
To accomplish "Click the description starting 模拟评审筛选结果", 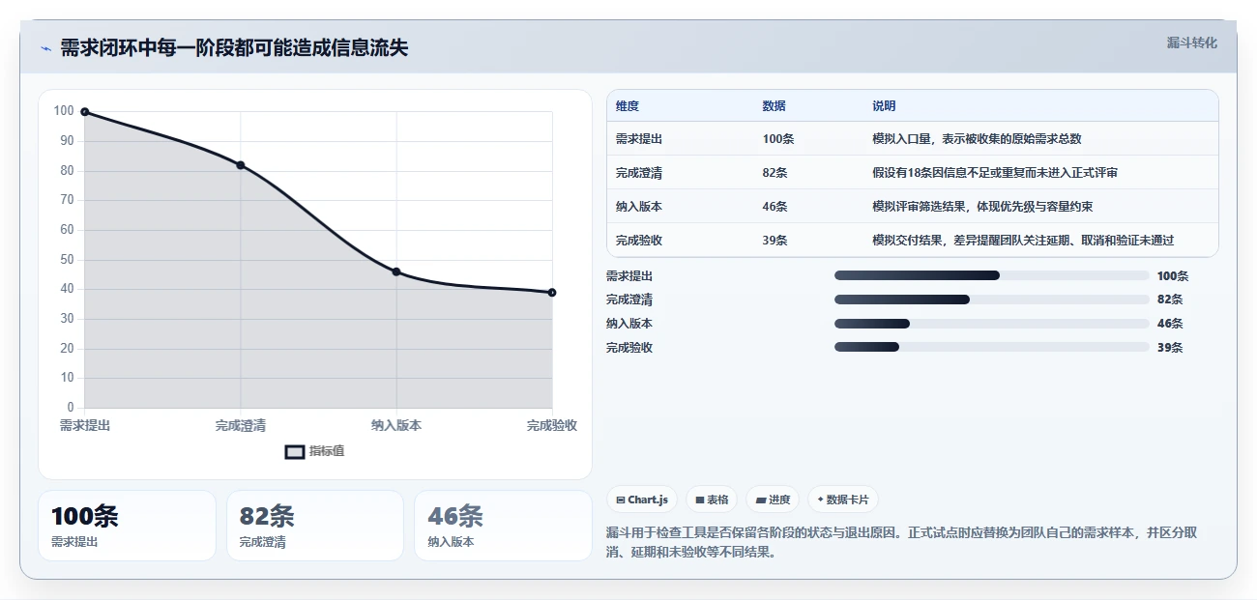I will (982, 207).
